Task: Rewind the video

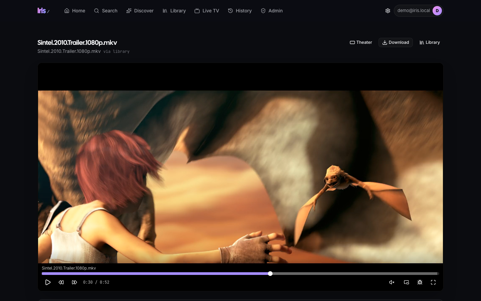Action: 61,282
